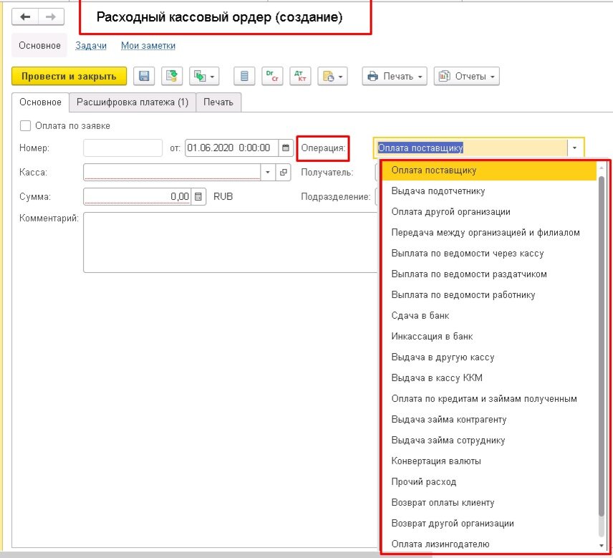
Task: Open the Dr/Cr accounting entries icon
Action: [x=272, y=75]
